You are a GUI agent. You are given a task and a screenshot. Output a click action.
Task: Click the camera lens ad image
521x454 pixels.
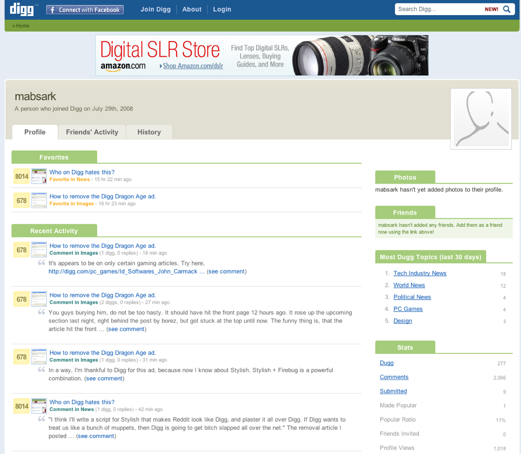tap(360, 56)
